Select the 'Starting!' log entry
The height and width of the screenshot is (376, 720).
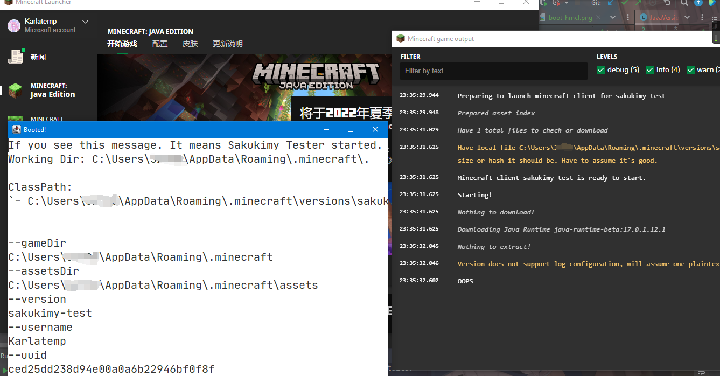[474, 195]
